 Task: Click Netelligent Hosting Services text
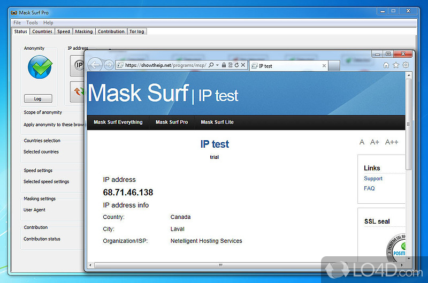pos(207,241)
